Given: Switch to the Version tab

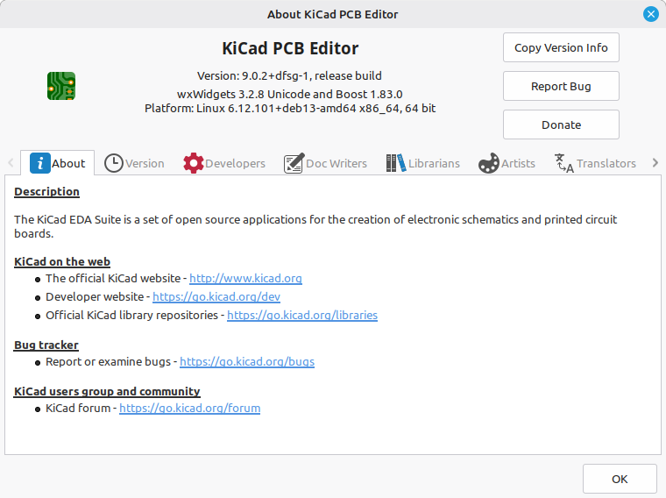Looking at the screenshot, I should point(135,163).
